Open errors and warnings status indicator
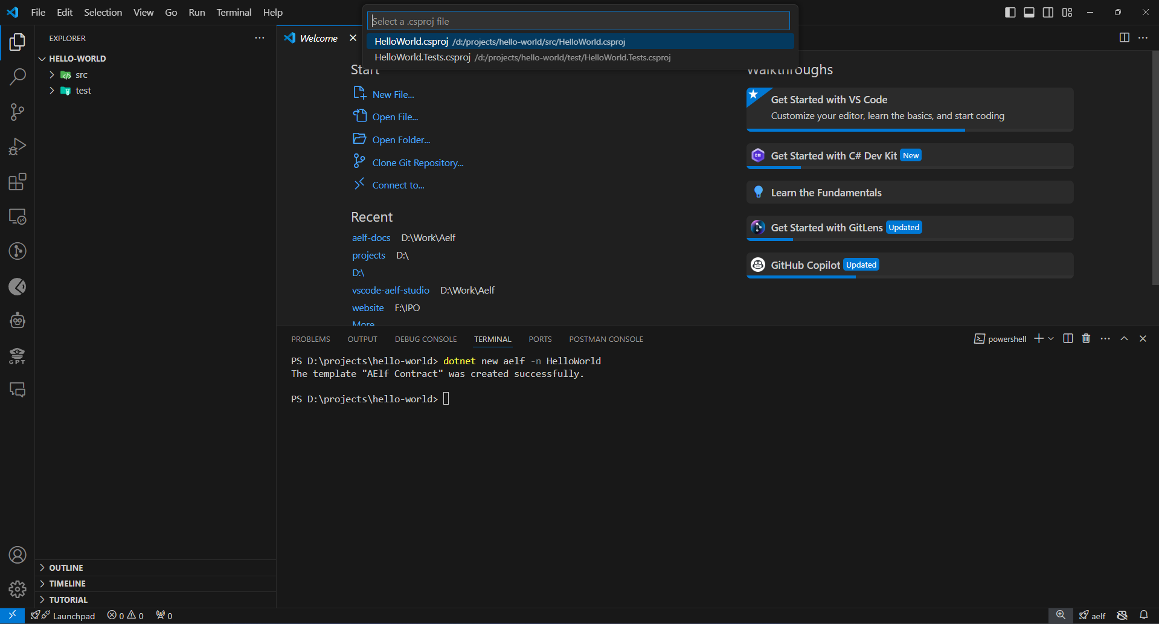This screenshot has height=624, width=1159. [126, 616]
